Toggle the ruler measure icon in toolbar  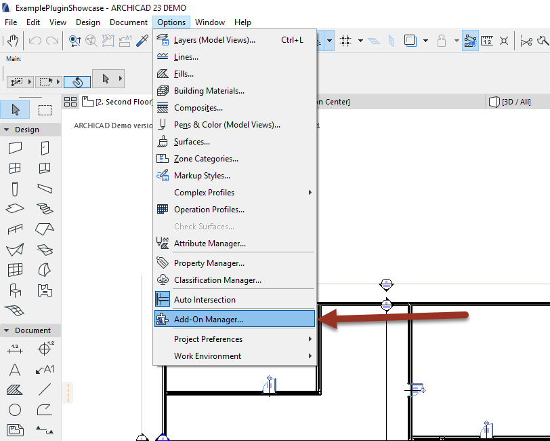click(x=487, y=41)
